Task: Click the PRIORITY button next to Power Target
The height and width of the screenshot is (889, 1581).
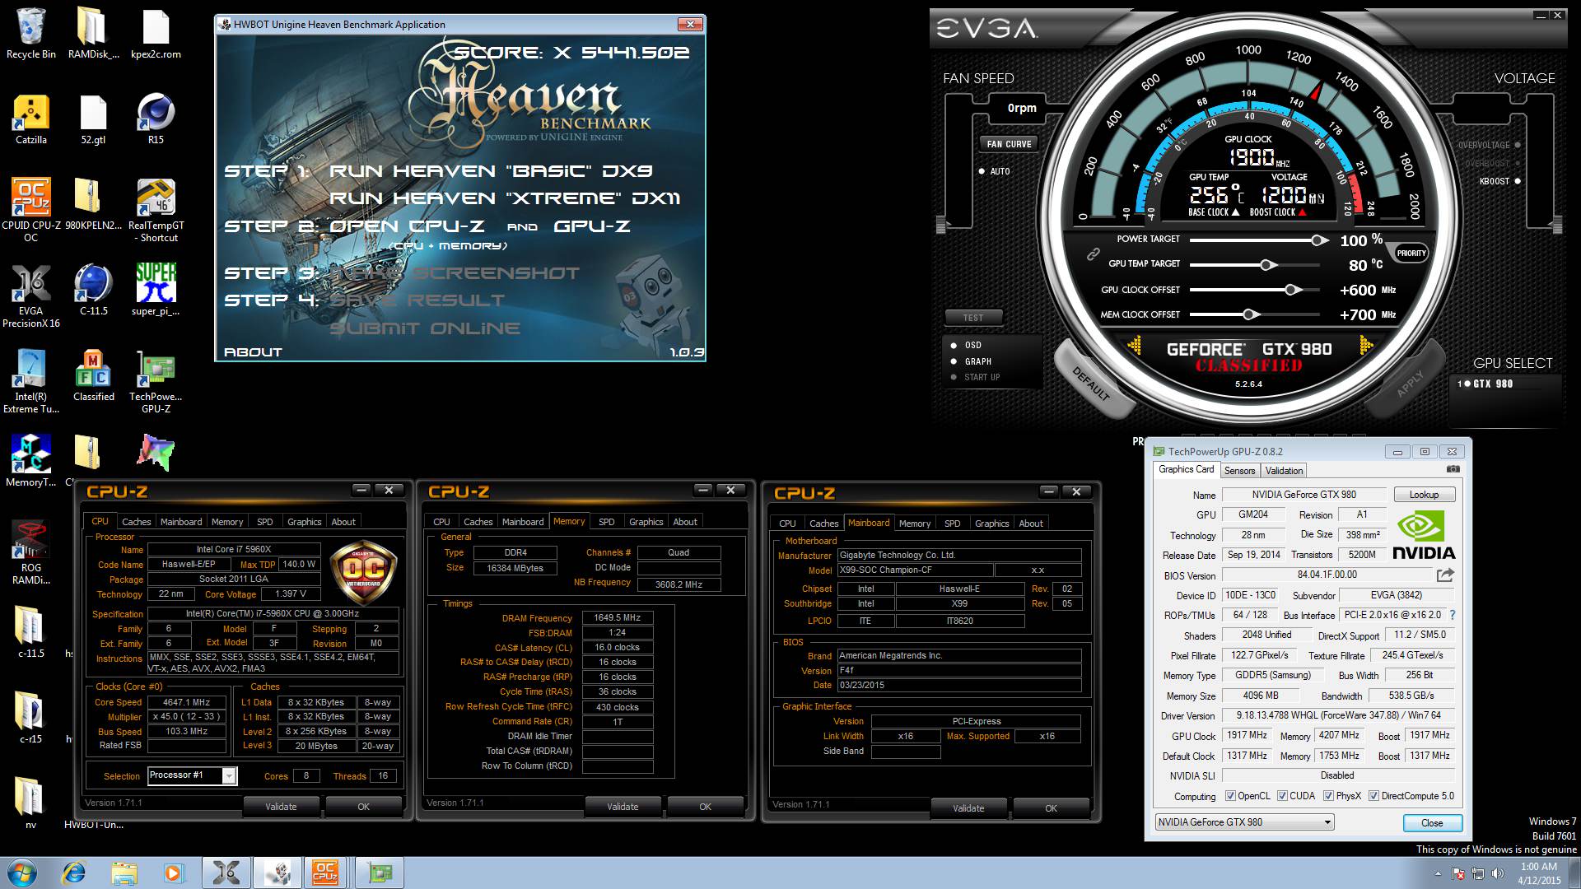Action: tap(1411, 254)
